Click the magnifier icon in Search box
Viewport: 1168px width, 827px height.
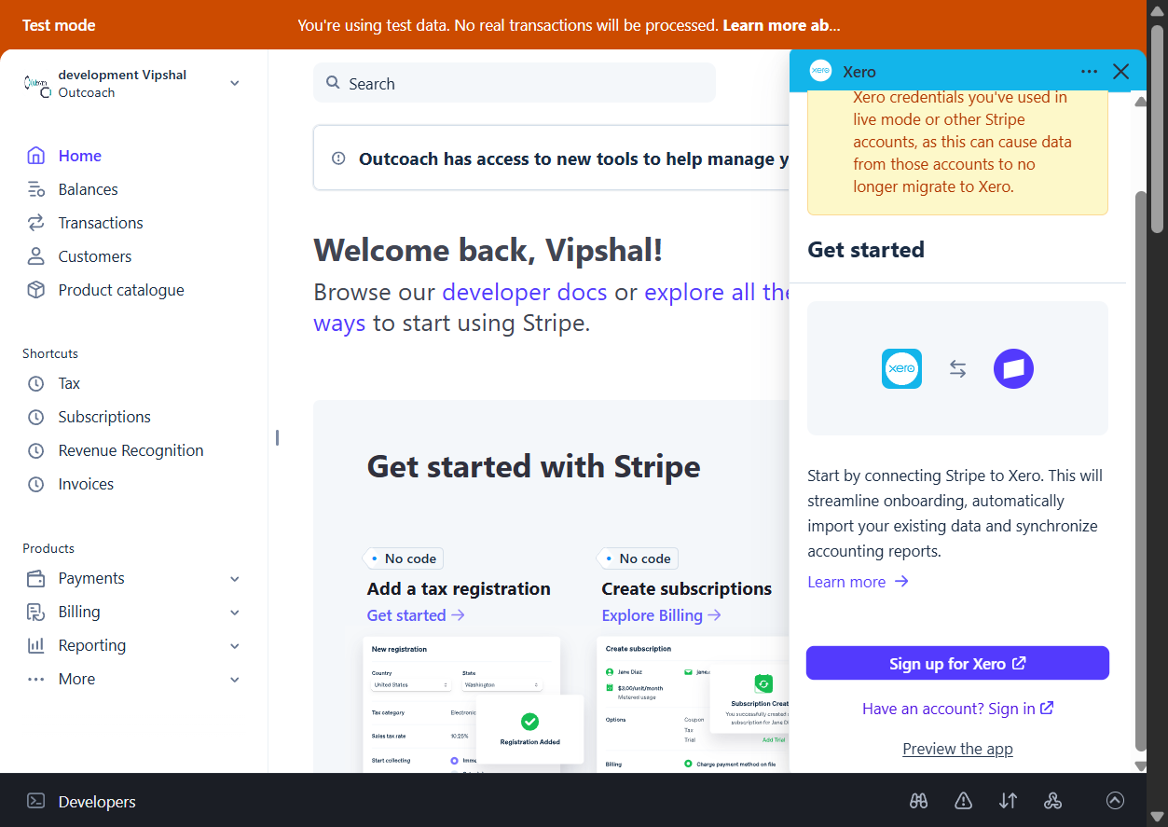[333, 83]
